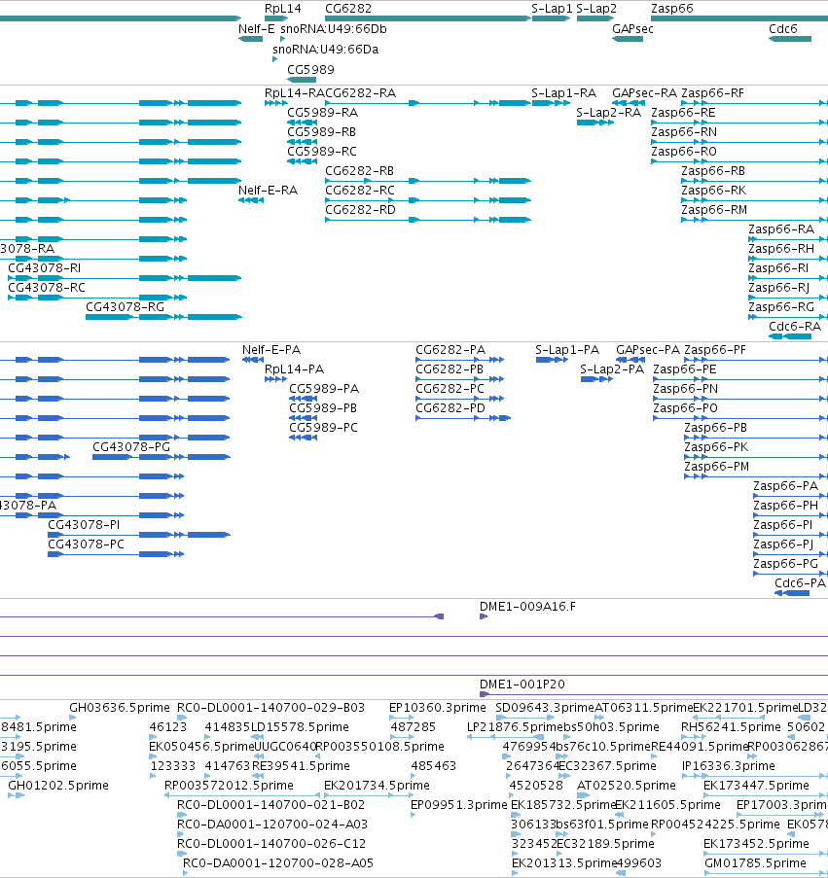Select EST EK201734.5prime

[x=377, y=786]
